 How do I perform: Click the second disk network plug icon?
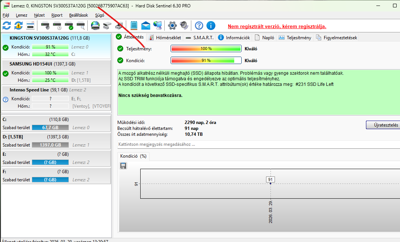119,26
